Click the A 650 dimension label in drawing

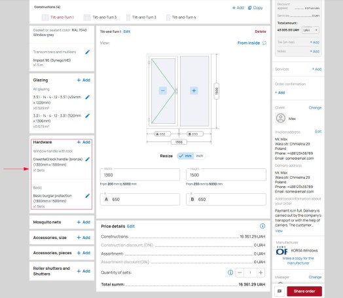point(163,134)
